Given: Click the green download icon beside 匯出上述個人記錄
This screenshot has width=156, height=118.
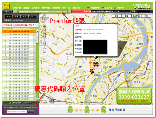Looking at the screenshot, I should (x=10, y=103).
